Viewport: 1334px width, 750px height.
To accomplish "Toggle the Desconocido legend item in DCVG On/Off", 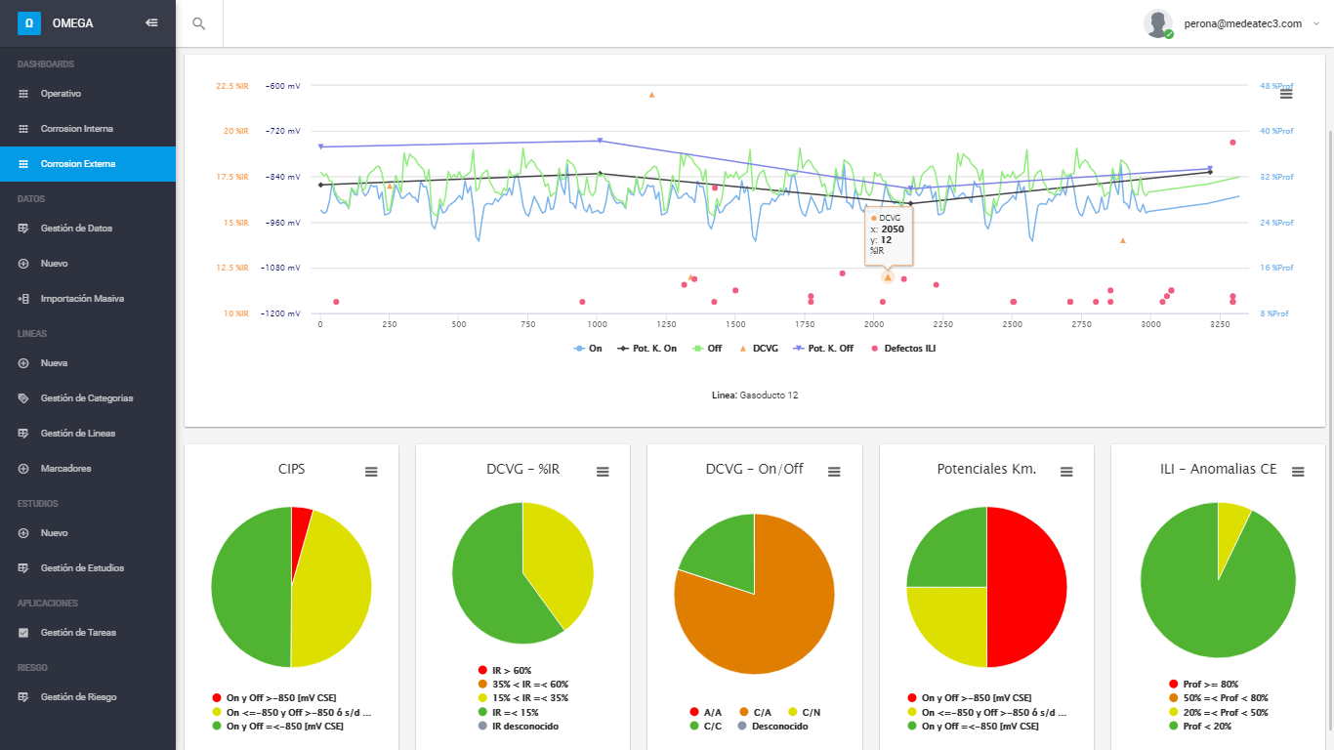I will [x=771, y=726].
